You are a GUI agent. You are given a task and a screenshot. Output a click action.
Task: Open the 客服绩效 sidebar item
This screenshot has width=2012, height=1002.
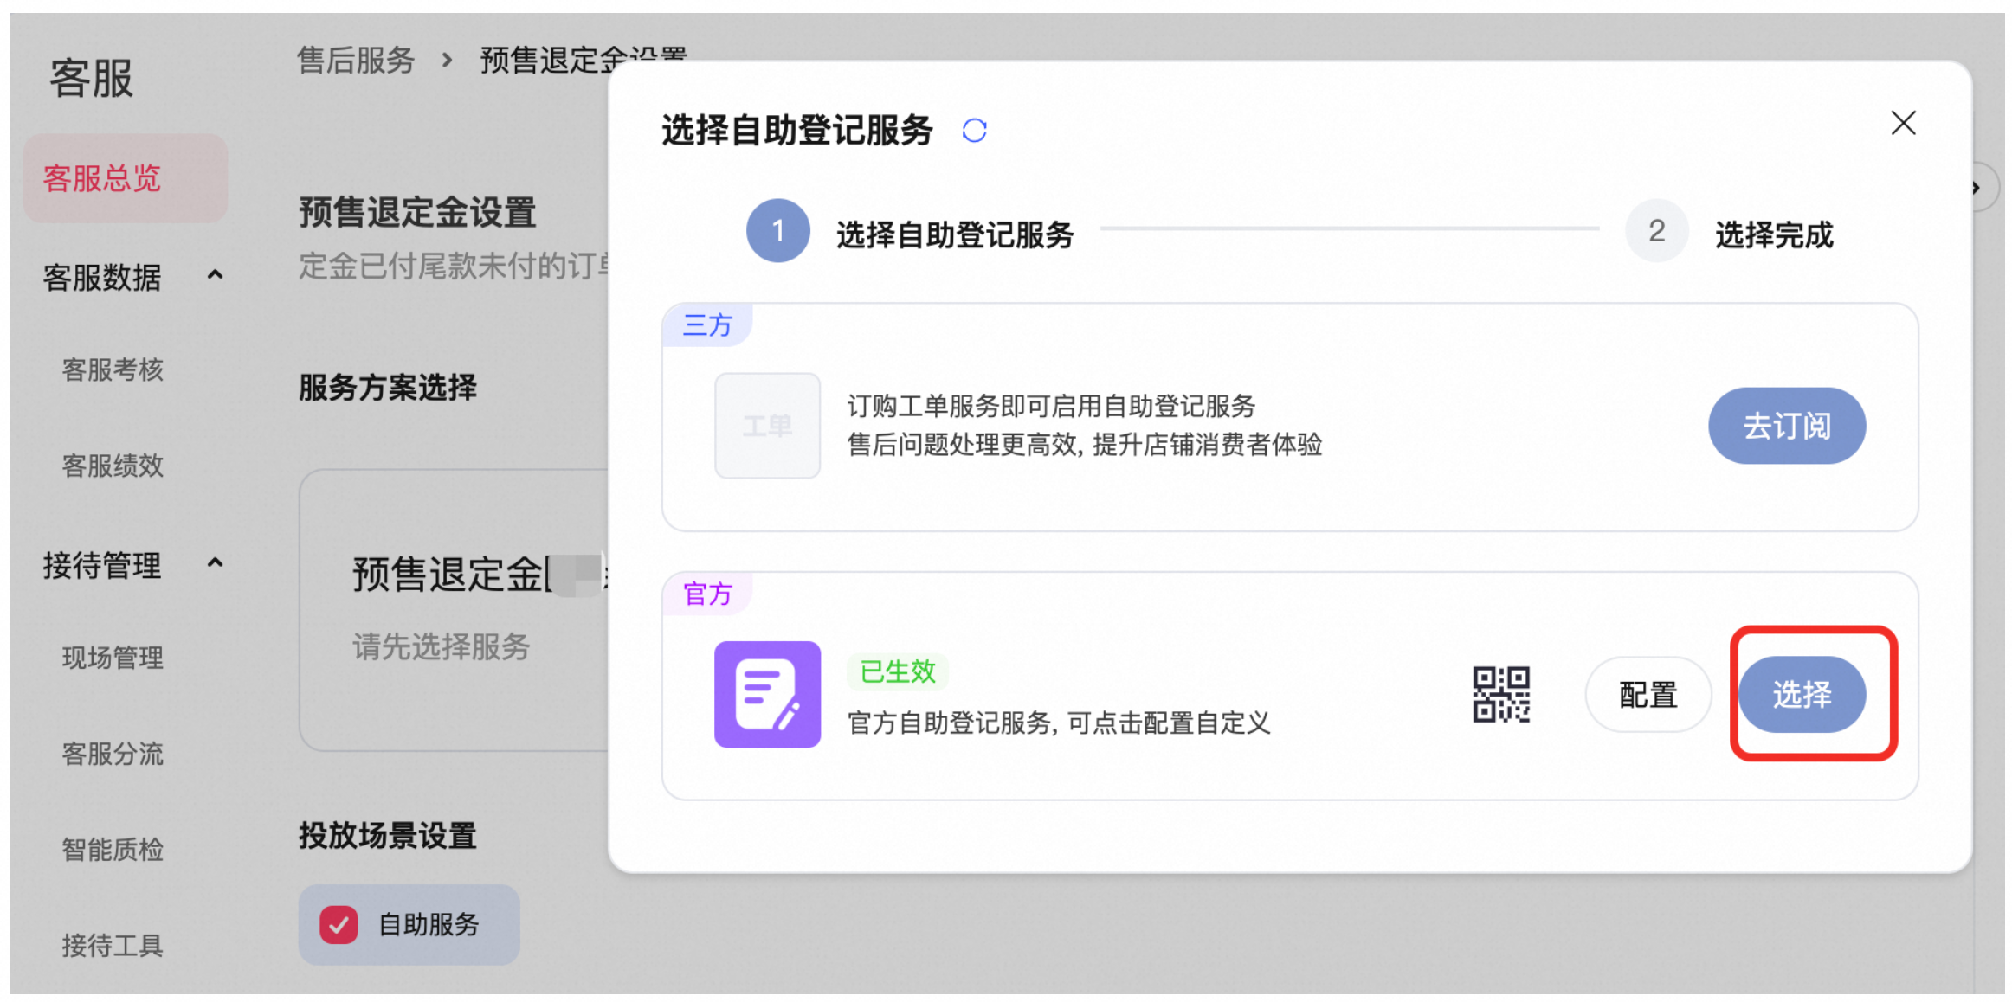tap(113, 466)
